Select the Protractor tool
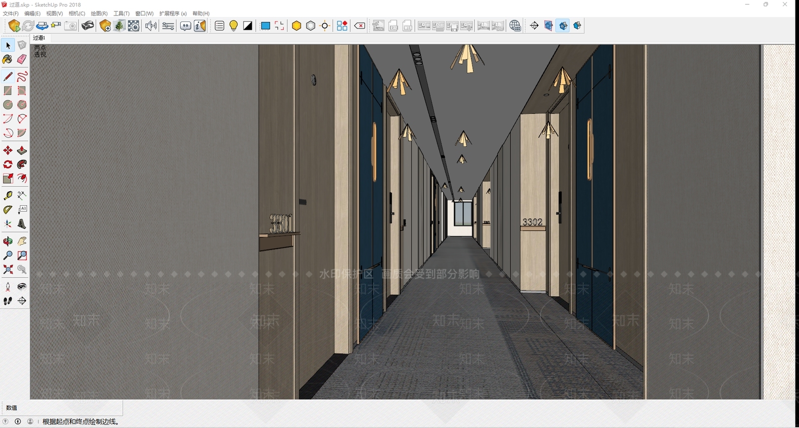The image size is (799, 428). click(x=8, y=210)
